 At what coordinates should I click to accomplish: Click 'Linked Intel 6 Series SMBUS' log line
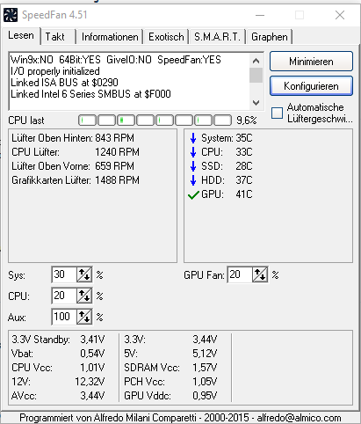pos(90,94)
